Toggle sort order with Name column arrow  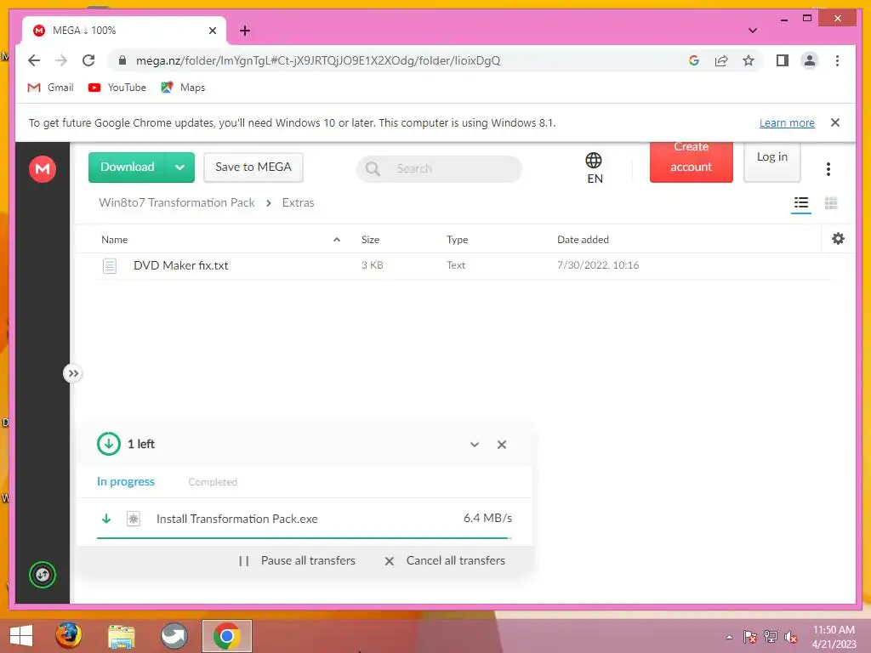pyautogui.click(x=337, y=239)
